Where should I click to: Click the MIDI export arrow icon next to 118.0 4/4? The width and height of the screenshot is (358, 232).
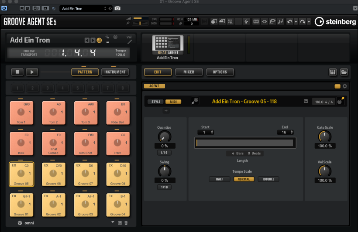[x=341, y=101]
